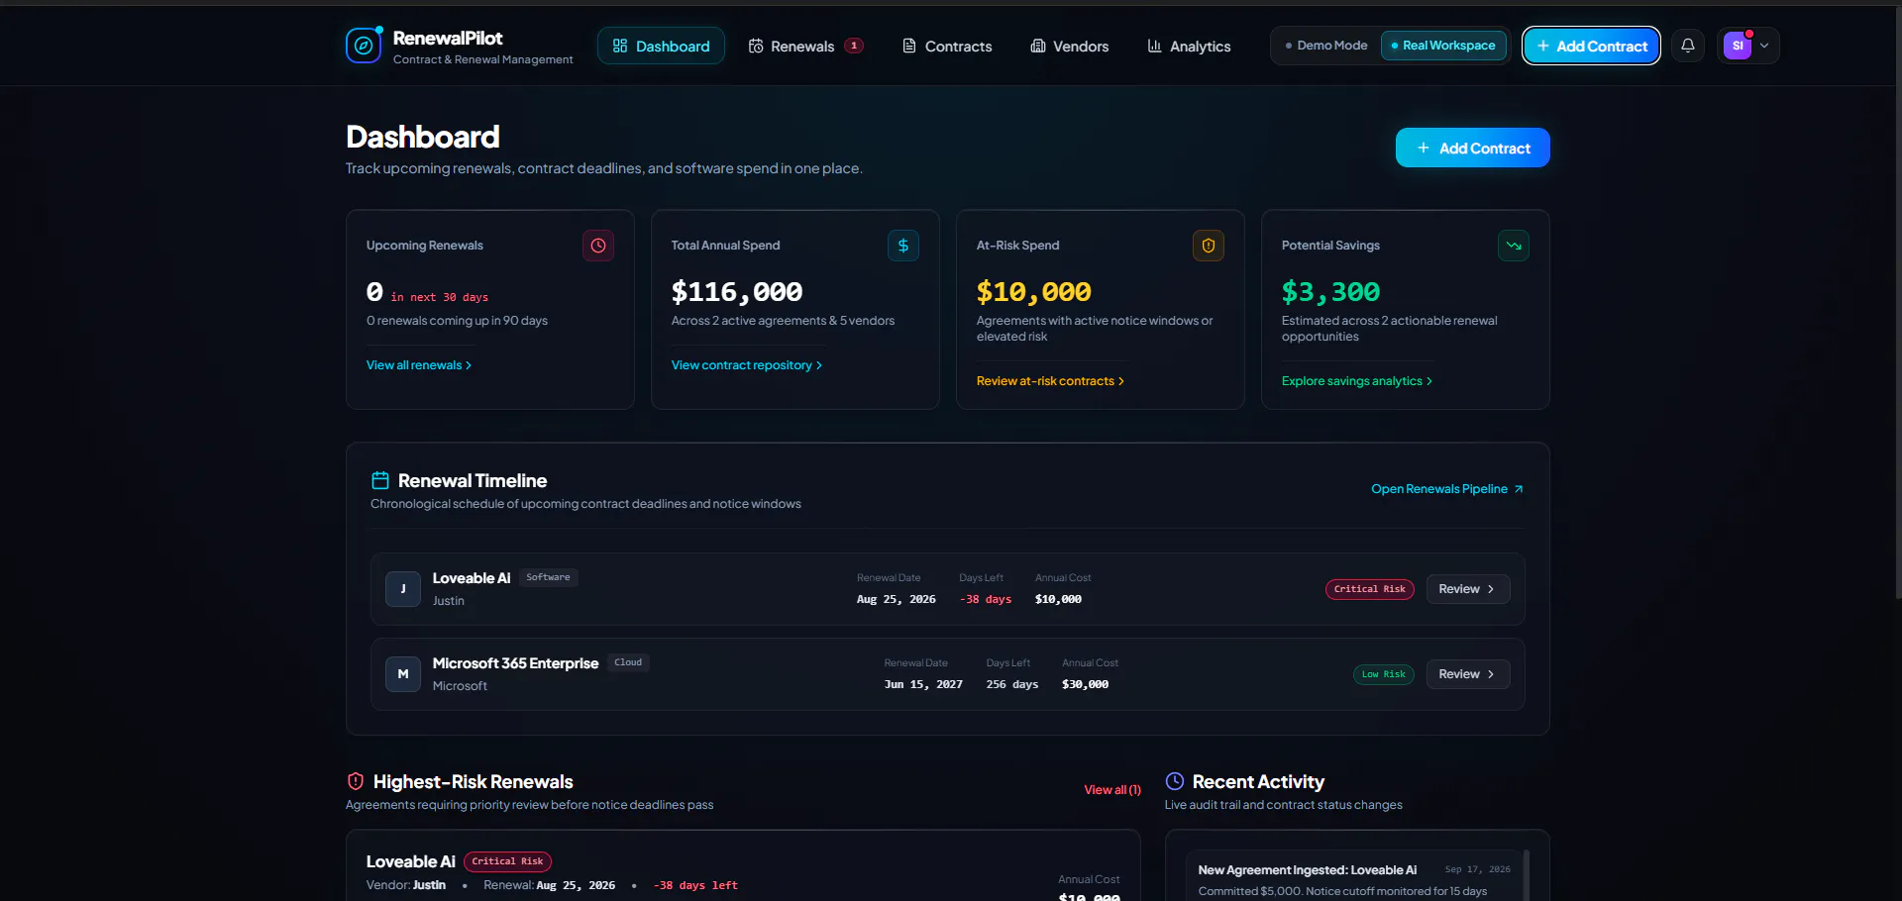
Task: Click the Jun 15, 2027 renewal date
Action: [923, 684]
